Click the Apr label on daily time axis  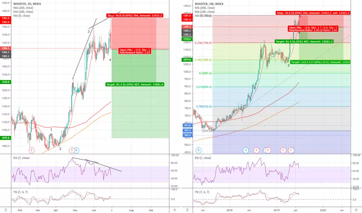tap(56, 210)
